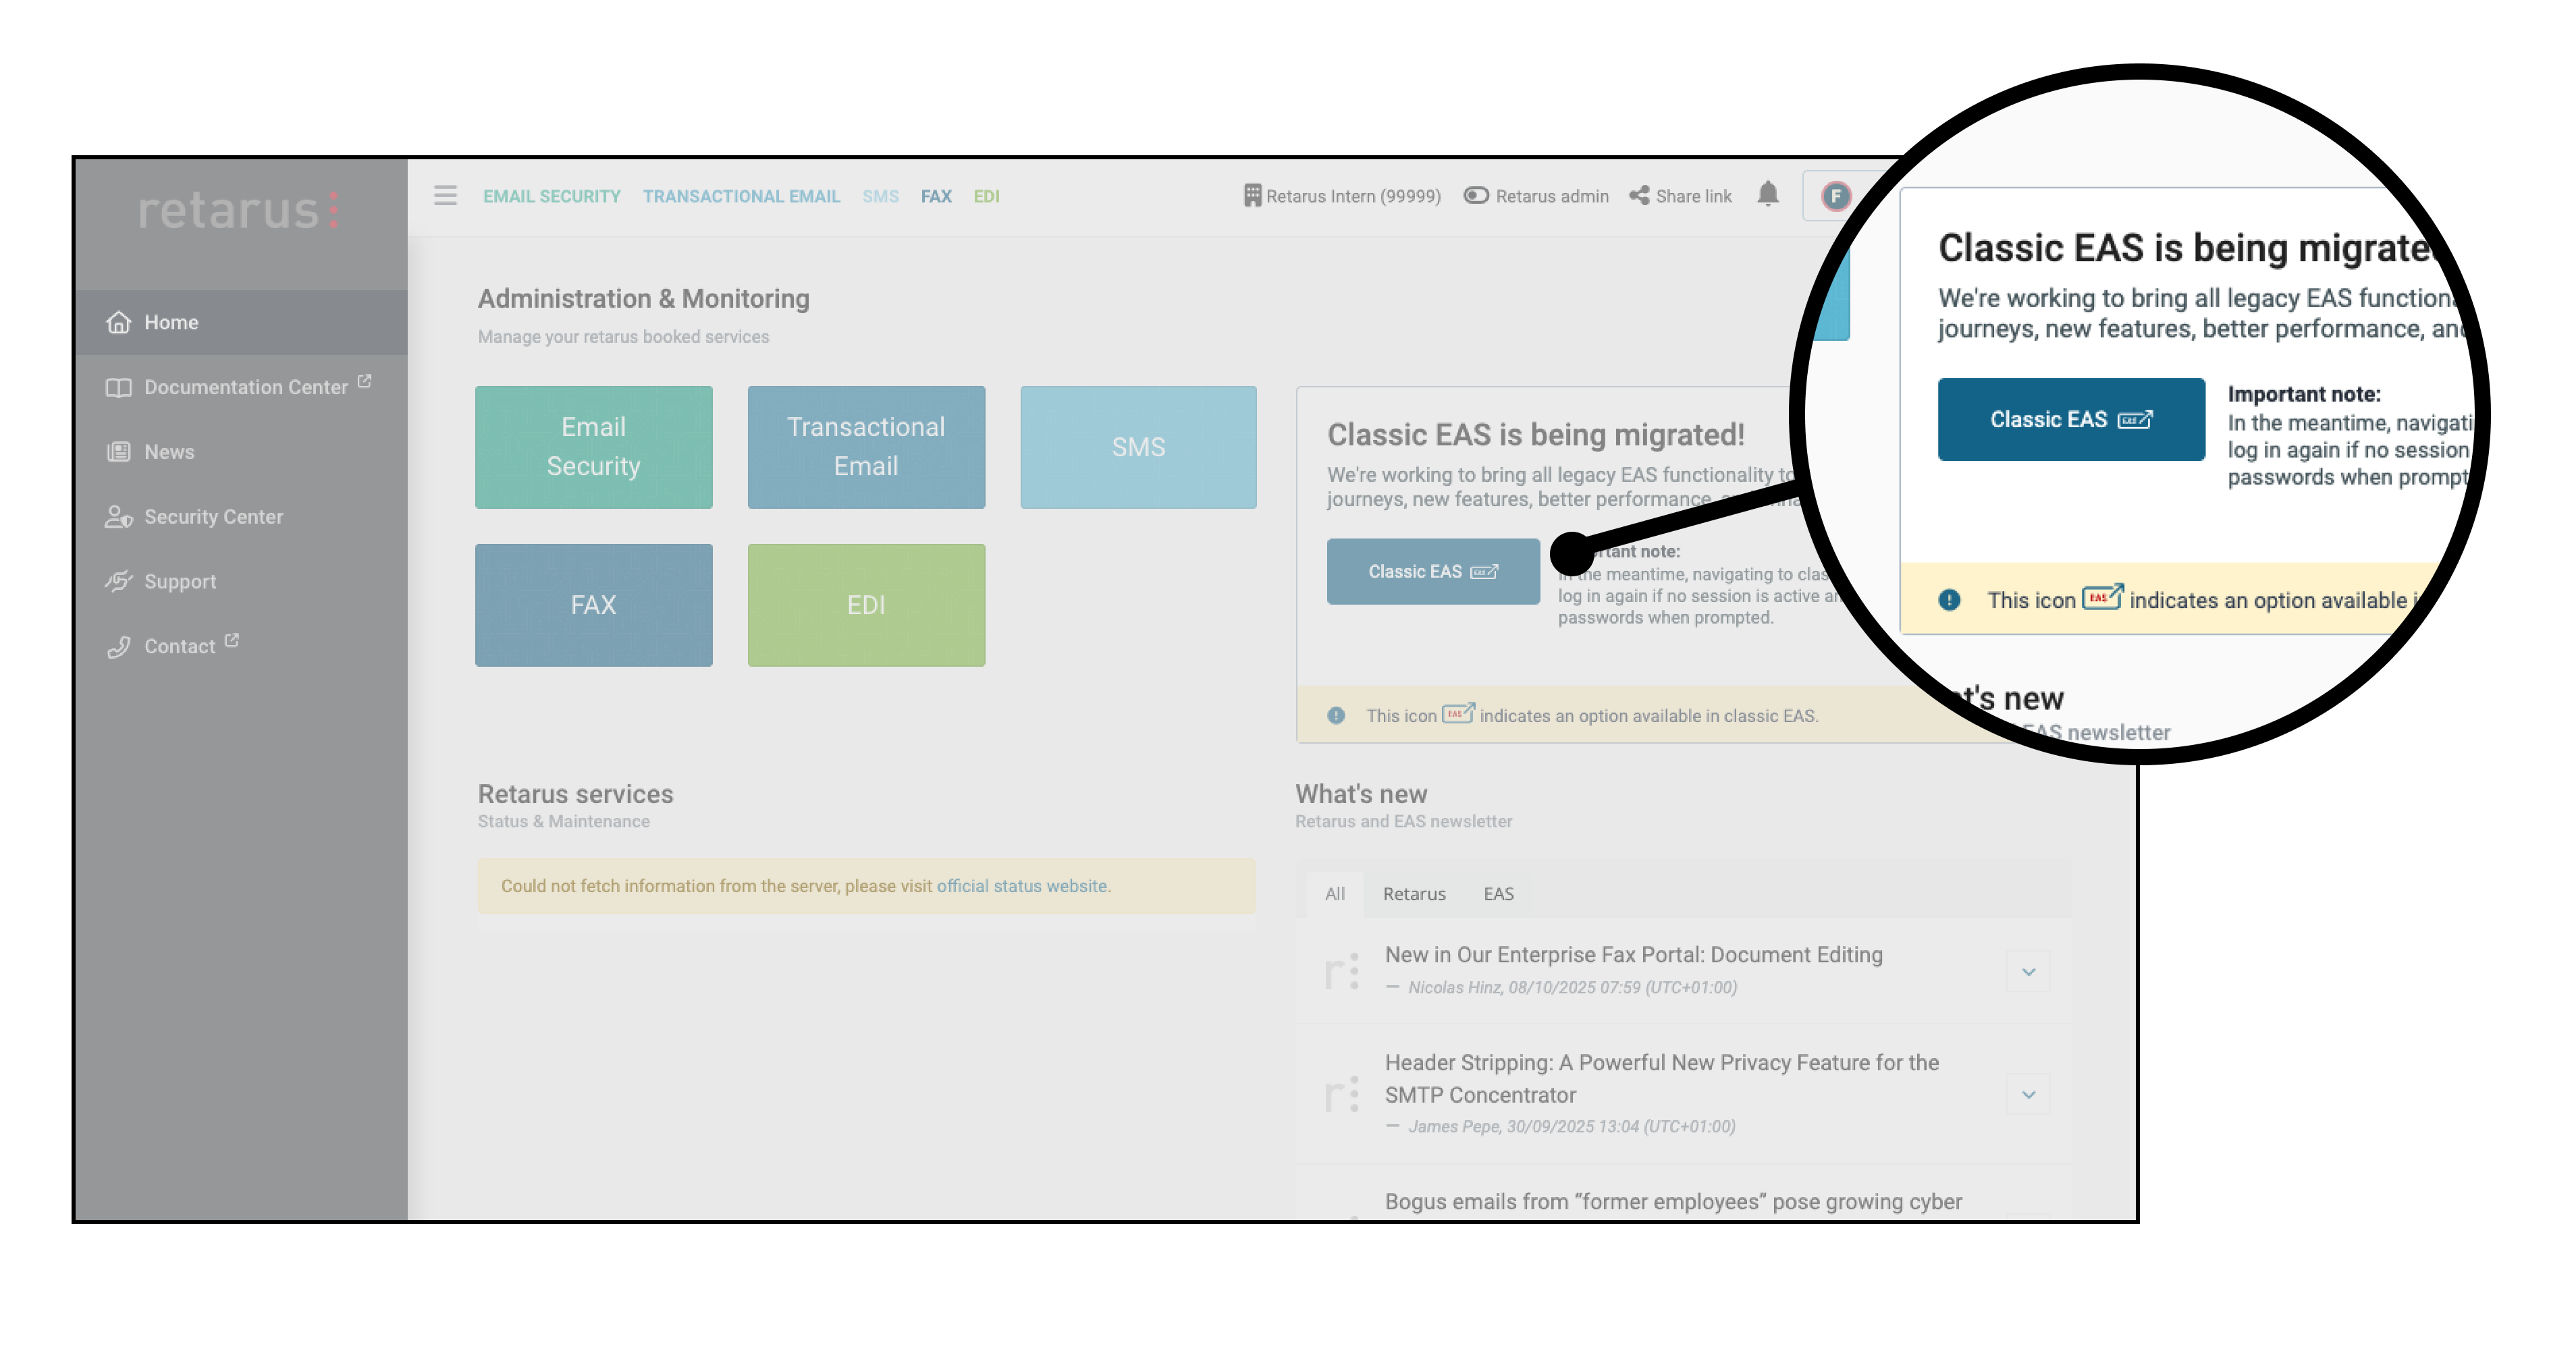
Task: Open Support in the sidebar
Action: click(179, 581)
